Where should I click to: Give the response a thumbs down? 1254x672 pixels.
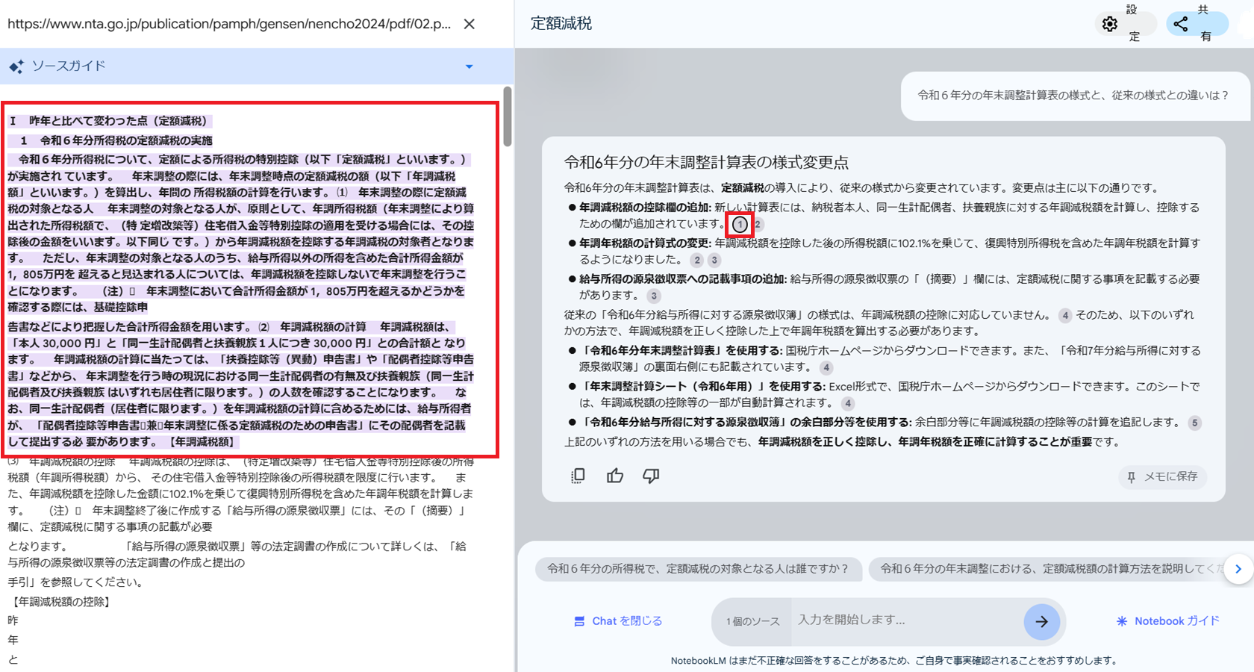pos(651,476)
